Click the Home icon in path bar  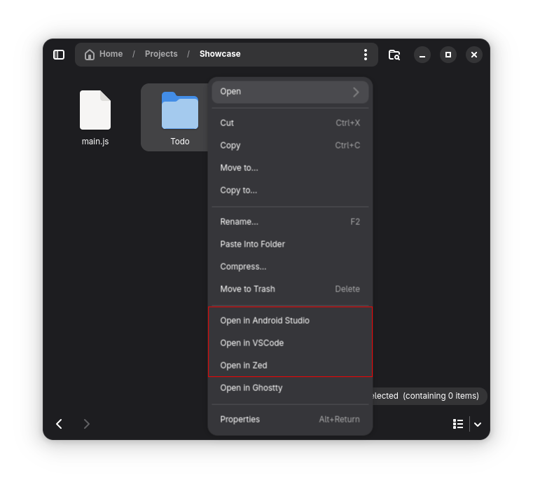coord(90,55)
